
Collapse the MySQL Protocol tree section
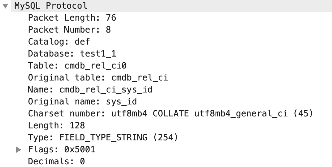[x=5, y=6]
